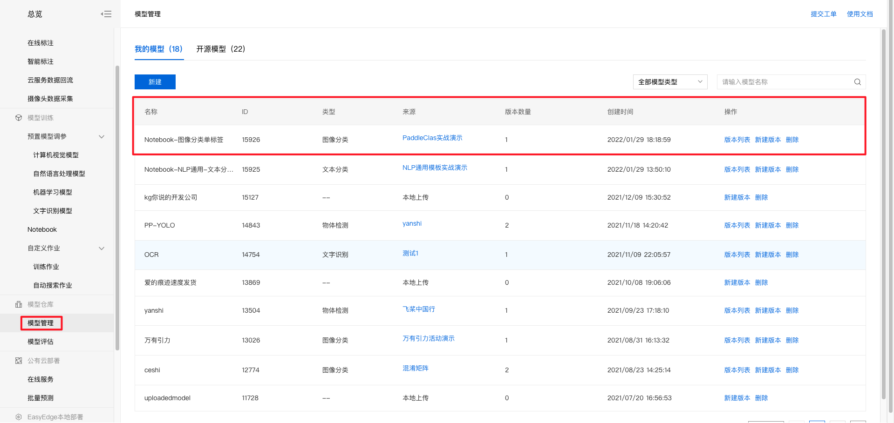894x423 pixels.
Task: Open the PaddleClas实战演示 source link
Action: point(432,138)
